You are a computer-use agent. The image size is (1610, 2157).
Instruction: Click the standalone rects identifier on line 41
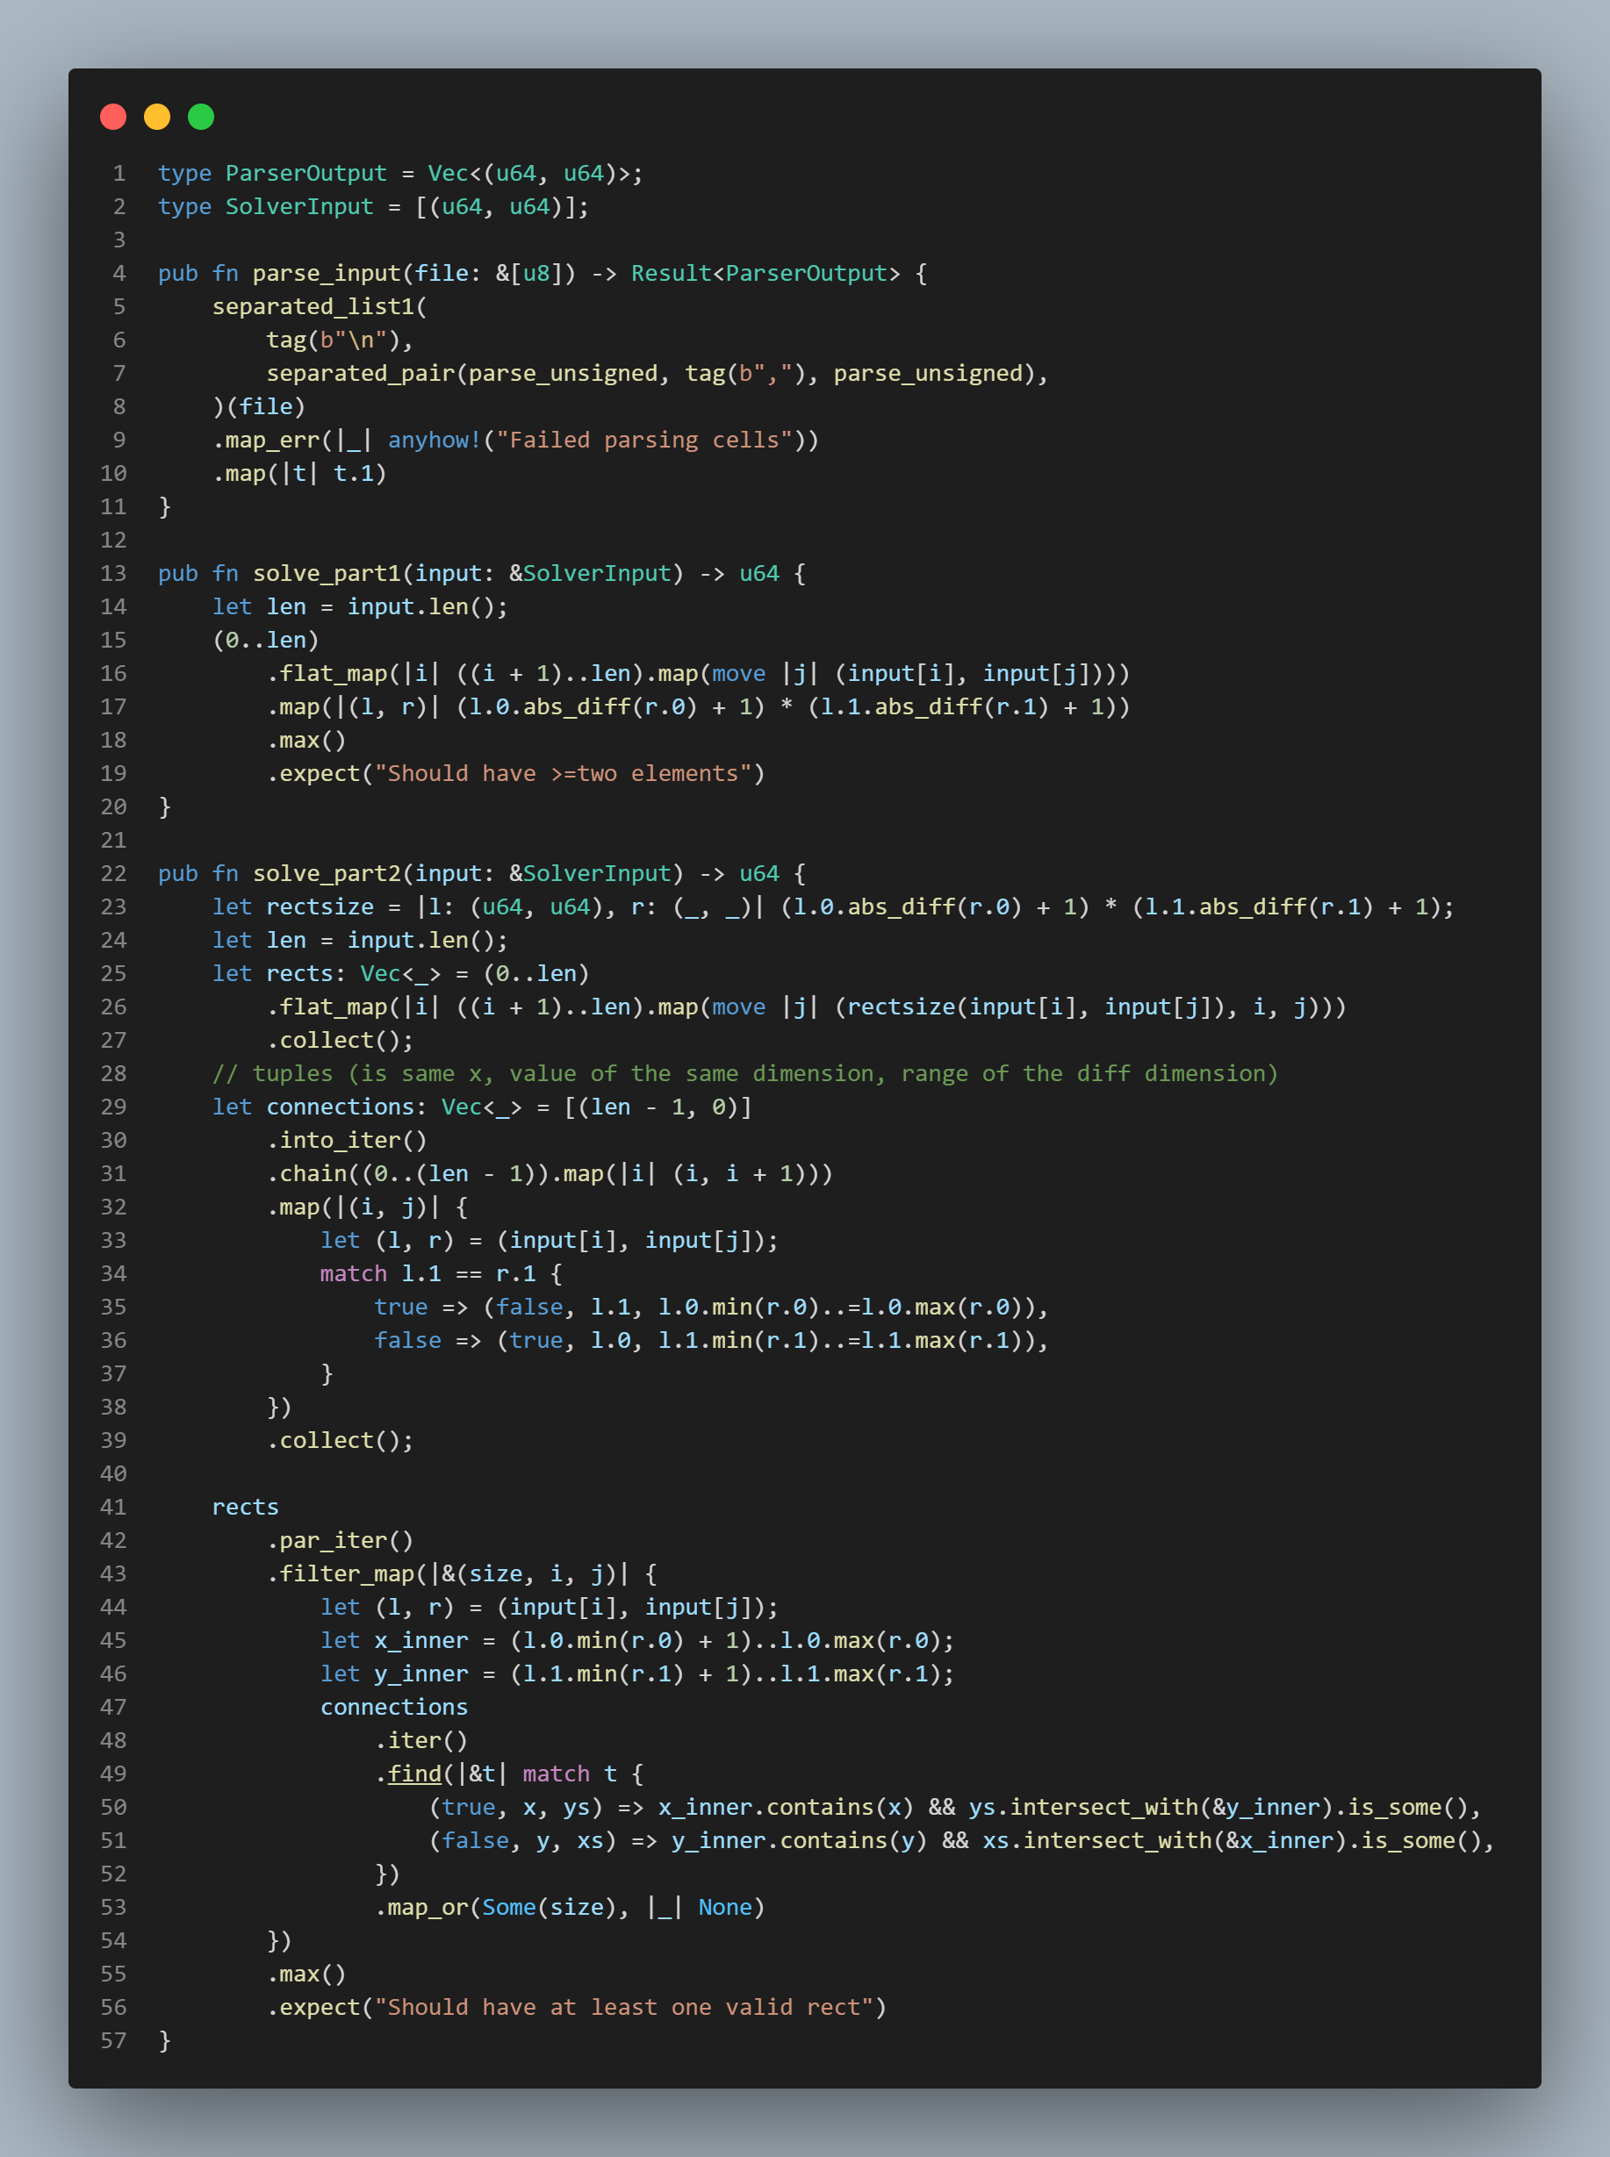click(x=246, y=1507)
